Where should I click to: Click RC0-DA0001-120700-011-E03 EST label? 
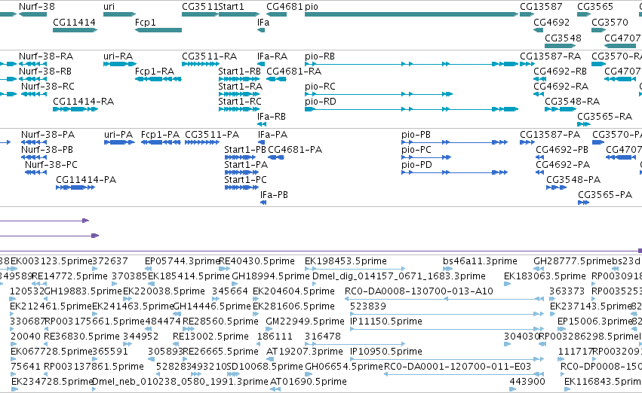click(457, 367)
